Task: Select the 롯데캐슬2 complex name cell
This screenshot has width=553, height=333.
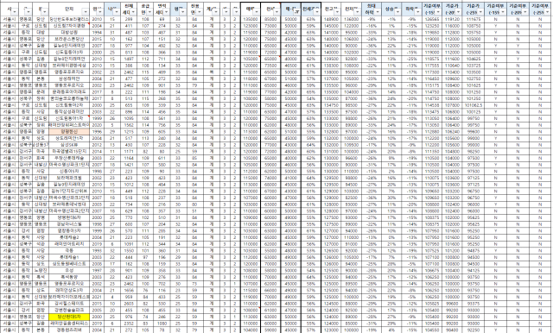Action: tap(69, 237)
